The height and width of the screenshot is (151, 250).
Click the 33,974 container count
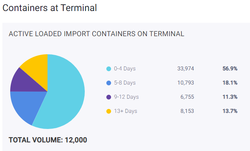186,69
